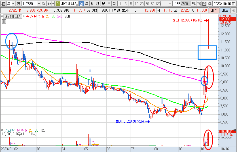This screenshot has height=152, width=237.
Task: Click the green 60 moving average label
Action: click(54, 16)
